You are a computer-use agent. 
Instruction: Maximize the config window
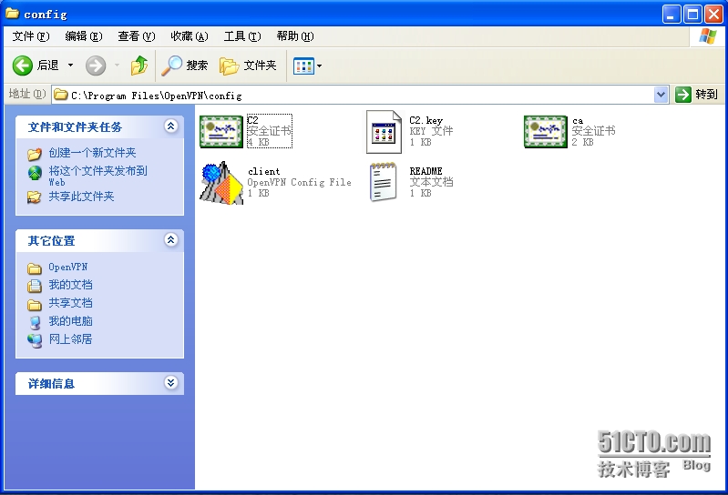point(692,15)
